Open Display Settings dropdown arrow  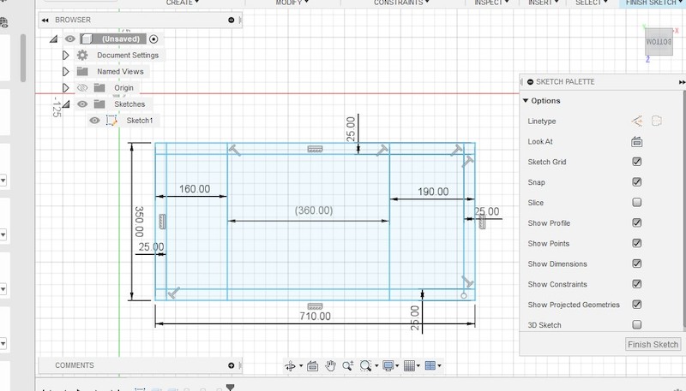(x=397, y=366)
